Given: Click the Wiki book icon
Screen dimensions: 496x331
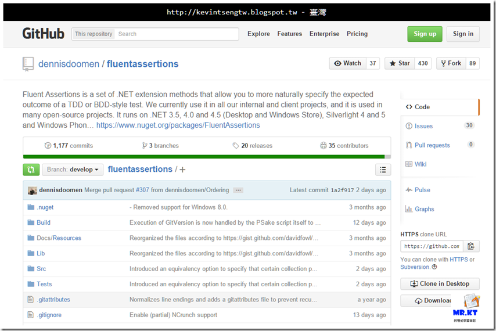Looking at the screenshot, I should 409,164.
